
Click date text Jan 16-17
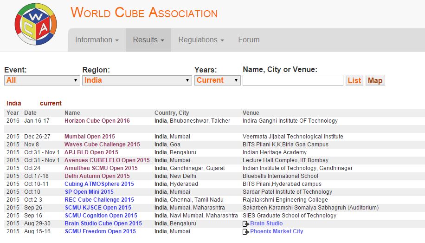(x=37, y=121)
